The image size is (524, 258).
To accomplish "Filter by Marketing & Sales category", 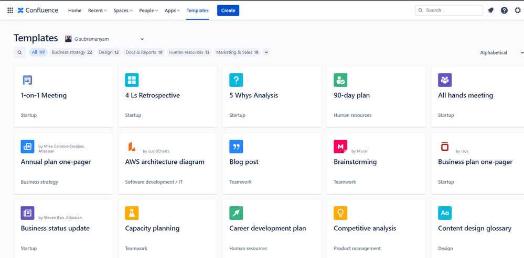I will 237,52.
